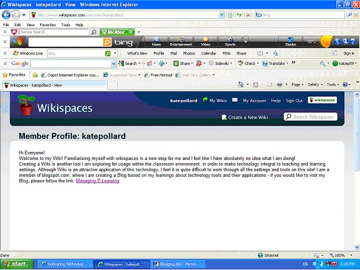Click the orange Bing bar search icon

pyautogui.click(x=107, y=42)
